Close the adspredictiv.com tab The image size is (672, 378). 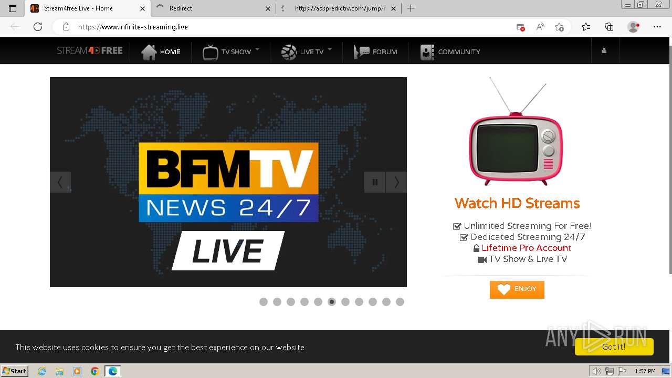393,8
